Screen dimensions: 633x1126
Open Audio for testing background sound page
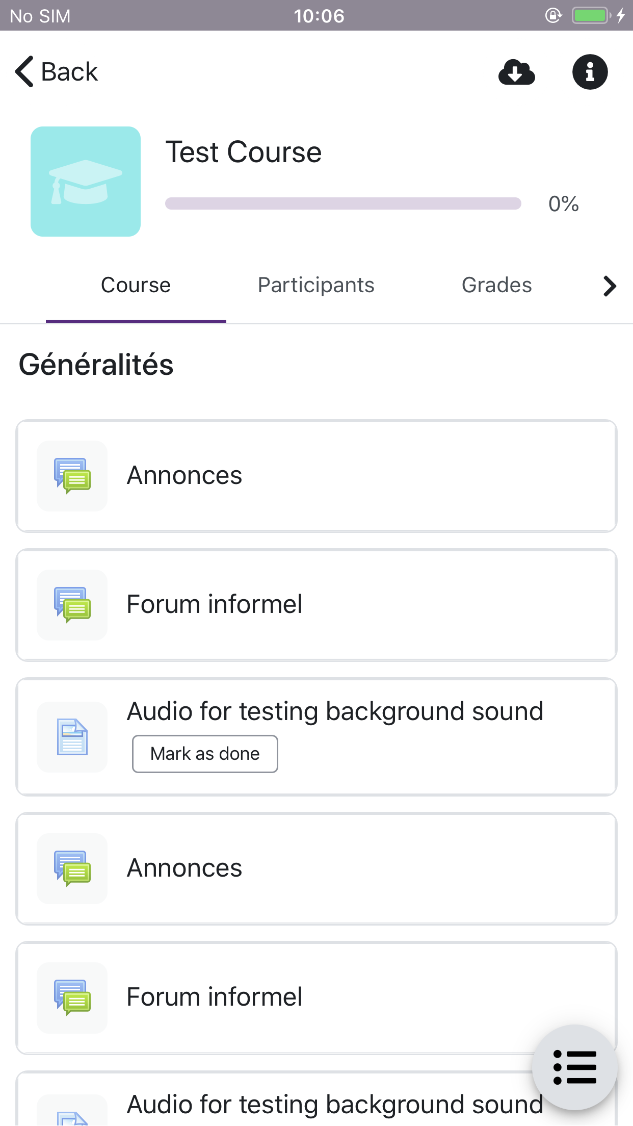(x=316, y=737)
